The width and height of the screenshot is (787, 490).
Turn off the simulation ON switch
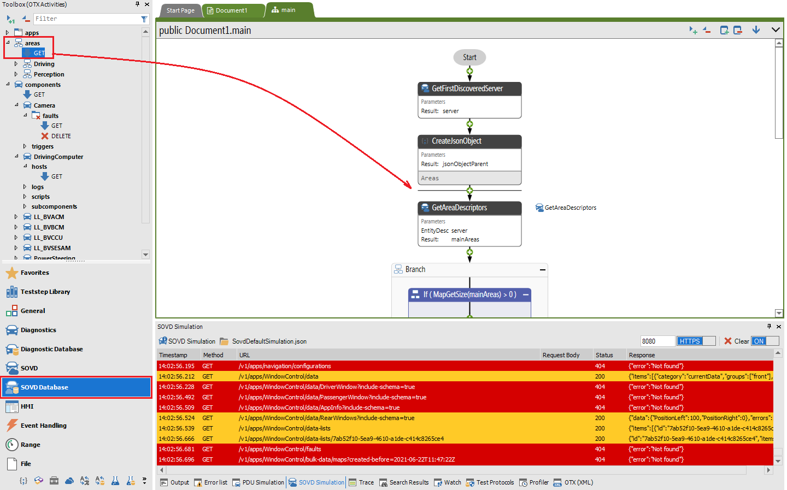click(765, 341)
